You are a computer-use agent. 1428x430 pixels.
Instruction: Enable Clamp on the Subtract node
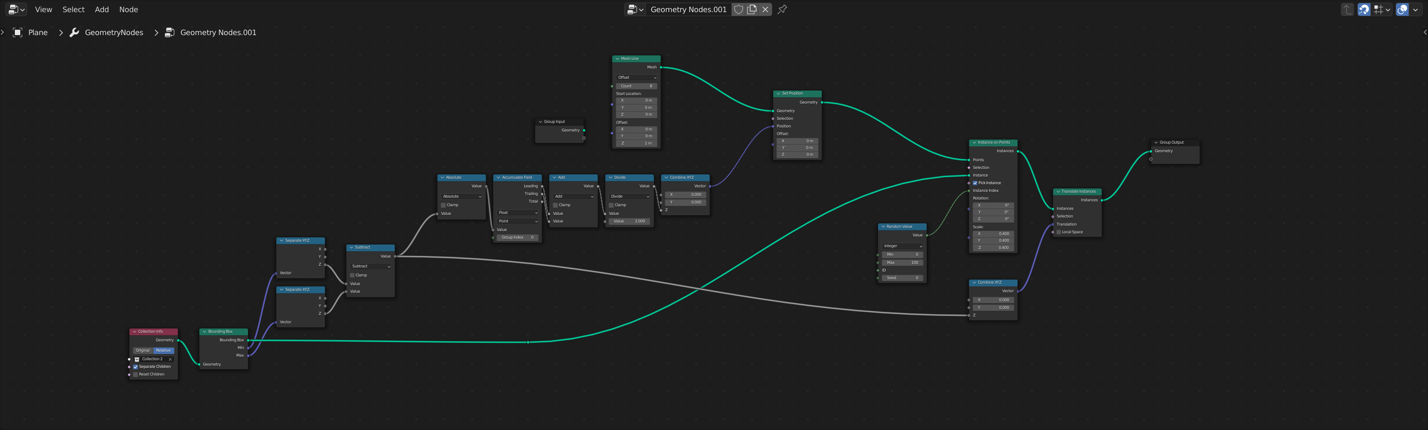pos(352,275)
